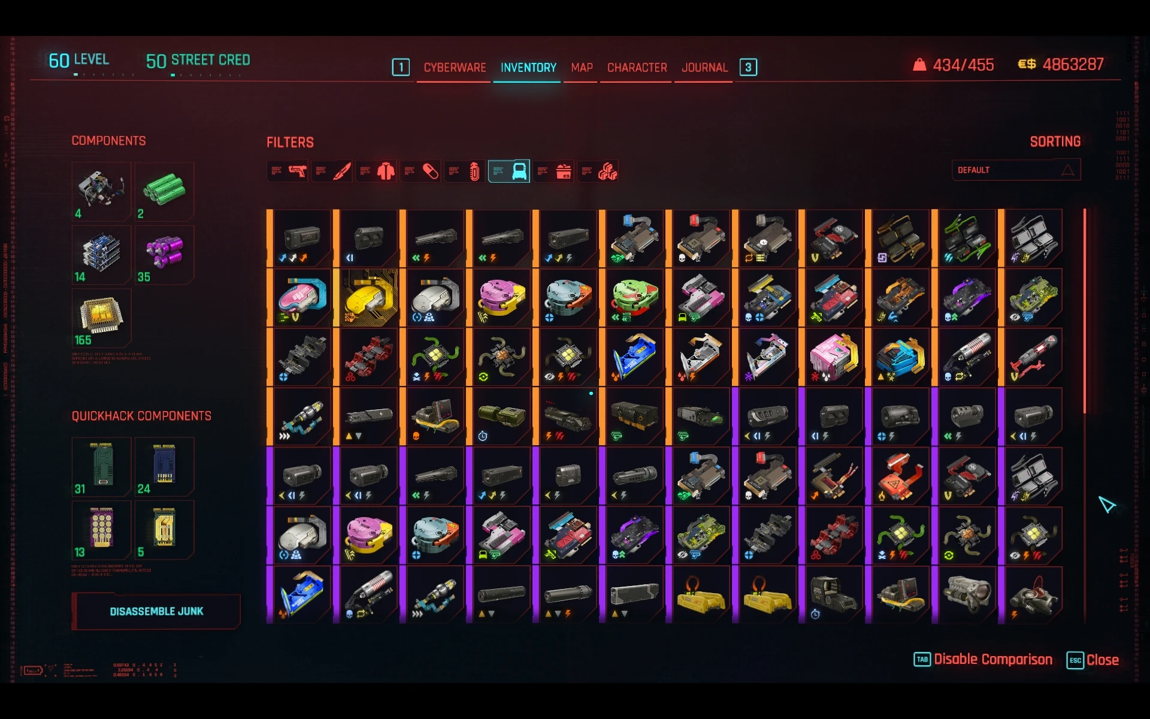Switch to the Cyberware tab

pyautogui.click(x=455, y=68)
